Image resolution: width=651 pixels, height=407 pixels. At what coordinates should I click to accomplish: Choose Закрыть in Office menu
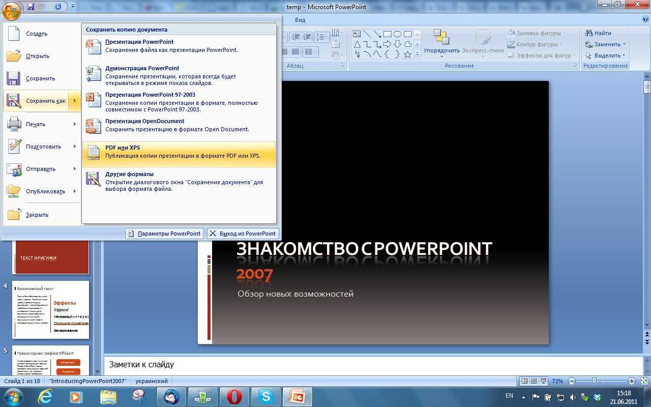42,215
